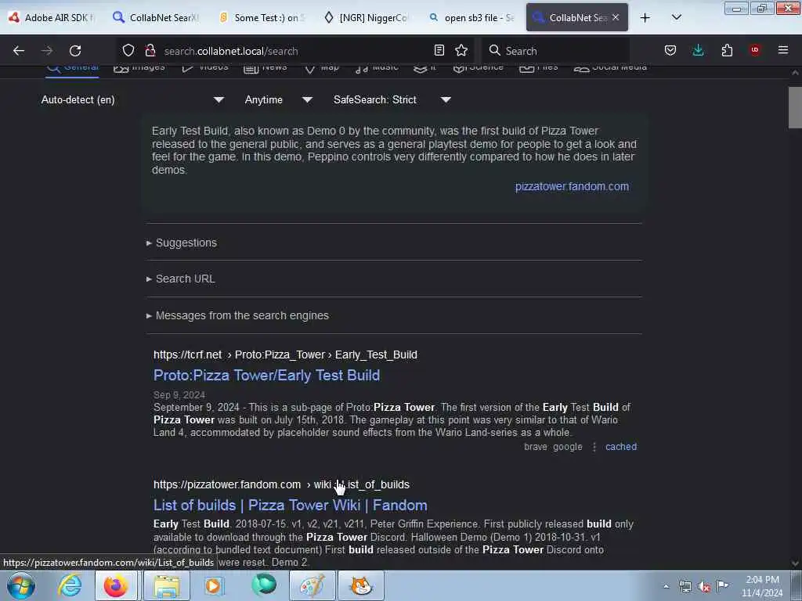Open the three-dot options next to cached
The image size is (802, 601).
coord(594,447)
